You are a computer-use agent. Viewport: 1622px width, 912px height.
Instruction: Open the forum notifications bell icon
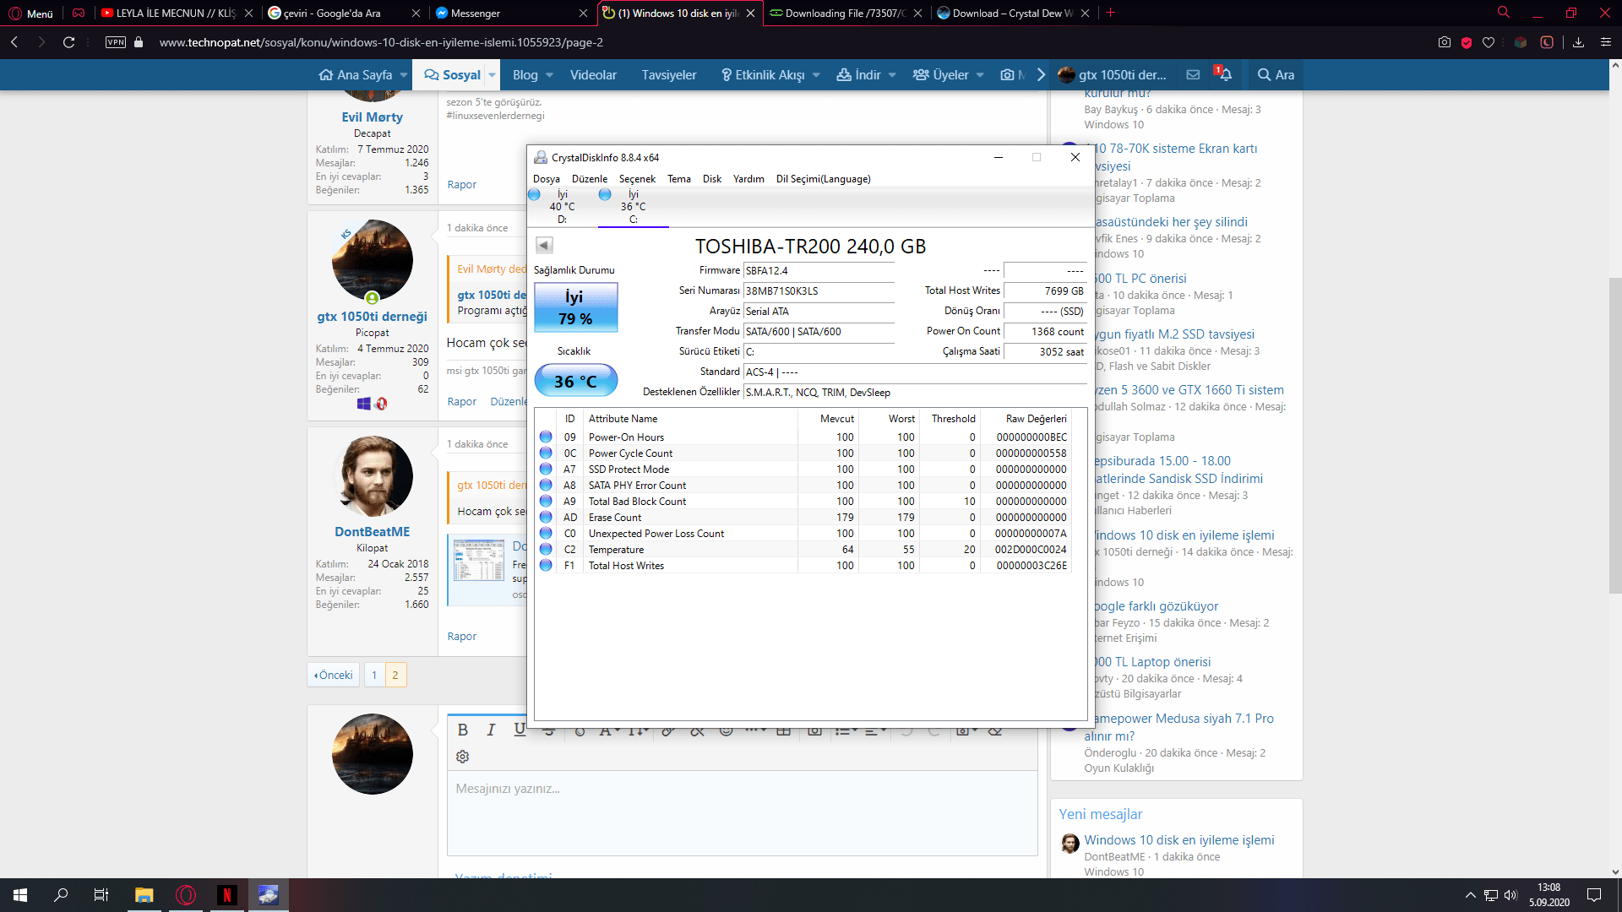(1225, 74)
